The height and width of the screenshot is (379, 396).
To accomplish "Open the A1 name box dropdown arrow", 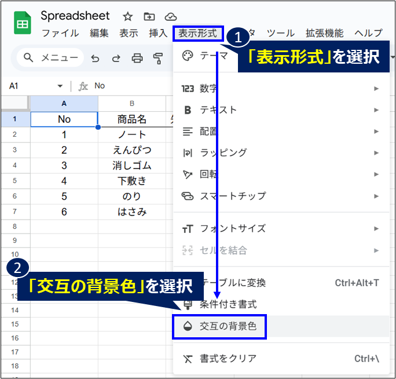I will point(60,86).
